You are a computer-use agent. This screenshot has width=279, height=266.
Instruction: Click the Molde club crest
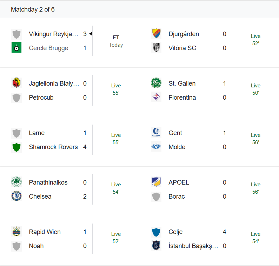pyautogui.click(x=156, y=147)
